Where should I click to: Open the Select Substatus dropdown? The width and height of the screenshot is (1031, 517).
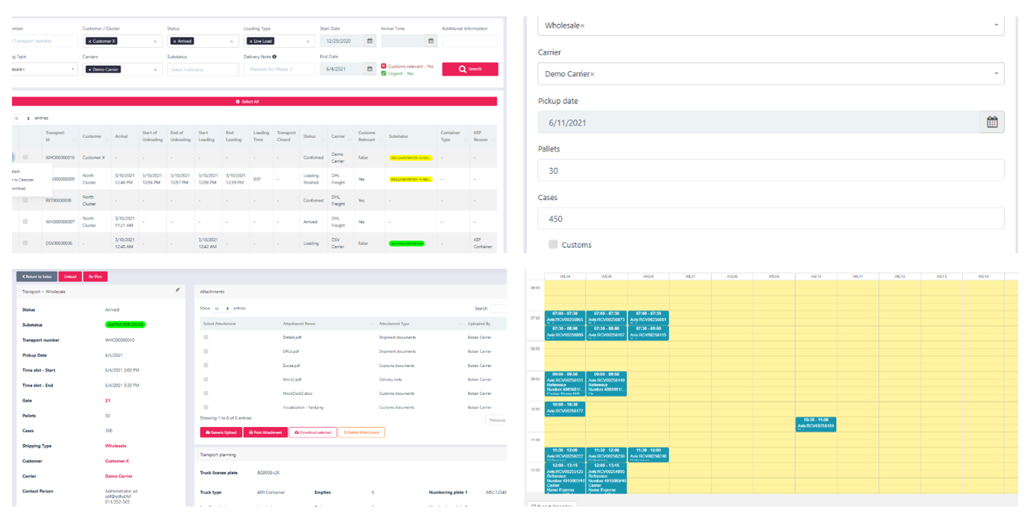point(202,69)
